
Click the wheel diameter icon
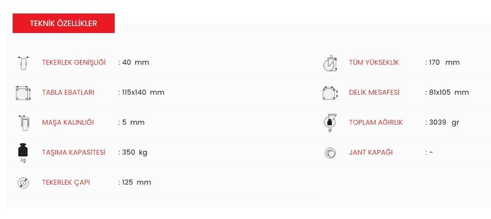[24, 183]
